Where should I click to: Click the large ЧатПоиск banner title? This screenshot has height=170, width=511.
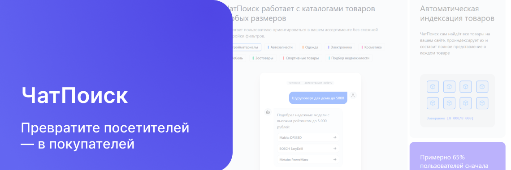point(74,96)
